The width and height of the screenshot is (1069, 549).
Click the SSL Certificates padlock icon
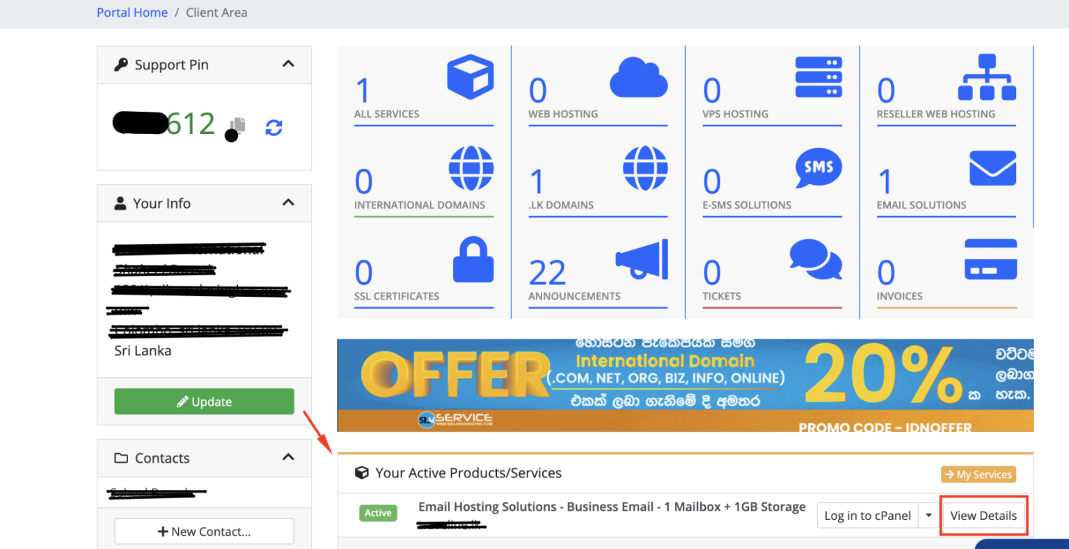473,260
